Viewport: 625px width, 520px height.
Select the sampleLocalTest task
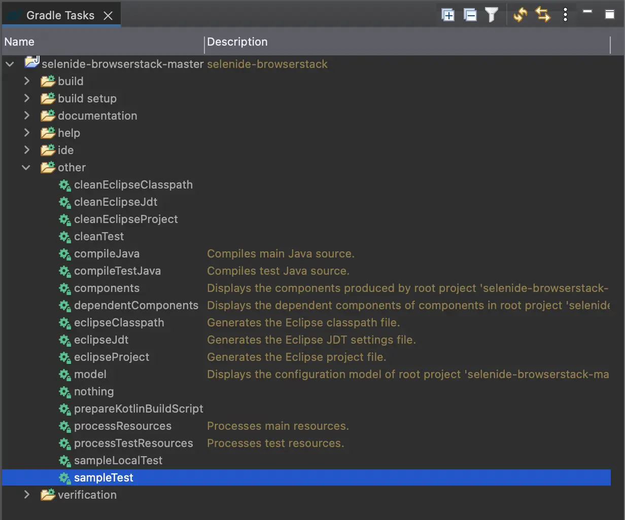click(x=118, y=461)
